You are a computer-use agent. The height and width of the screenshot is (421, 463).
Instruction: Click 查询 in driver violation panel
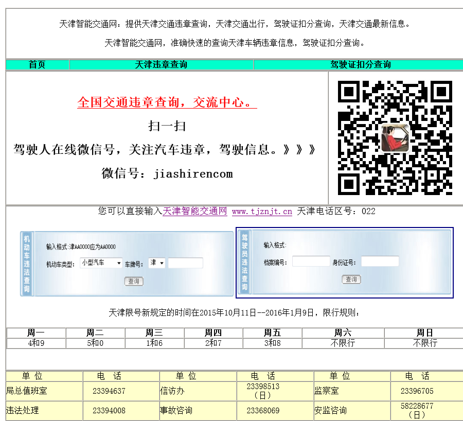(351, 279)
